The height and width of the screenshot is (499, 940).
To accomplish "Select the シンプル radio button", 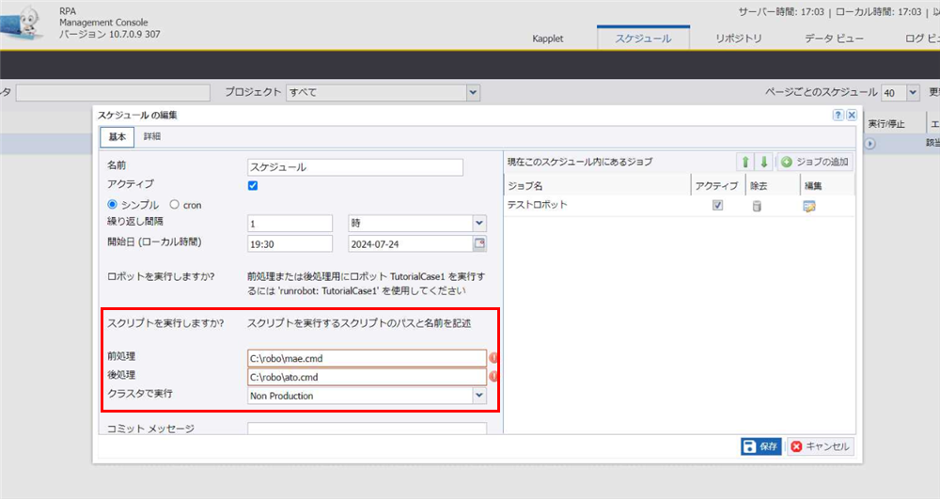I will click(112, 204).
